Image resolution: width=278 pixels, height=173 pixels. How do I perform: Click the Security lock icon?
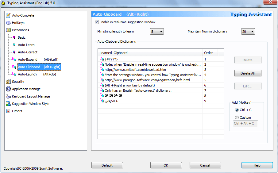(x=8, y=82)
